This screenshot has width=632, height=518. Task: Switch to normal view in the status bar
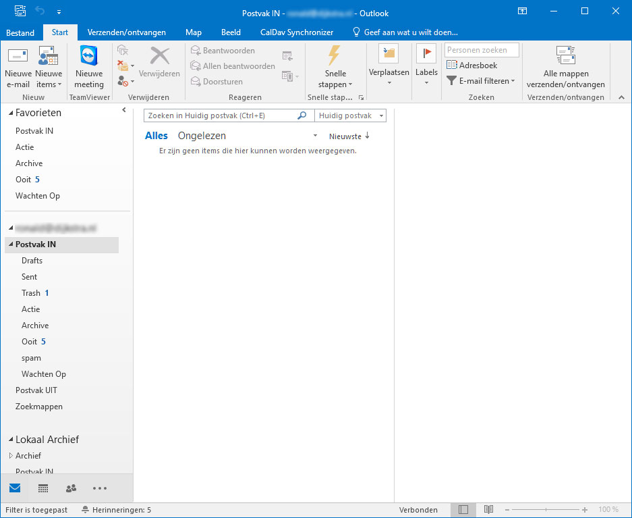[463, 510]
